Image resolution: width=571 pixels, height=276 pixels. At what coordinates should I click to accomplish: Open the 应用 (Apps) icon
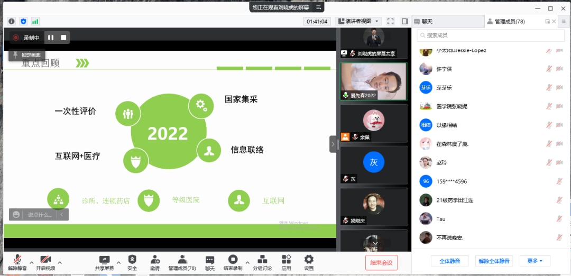coord(286,260)
